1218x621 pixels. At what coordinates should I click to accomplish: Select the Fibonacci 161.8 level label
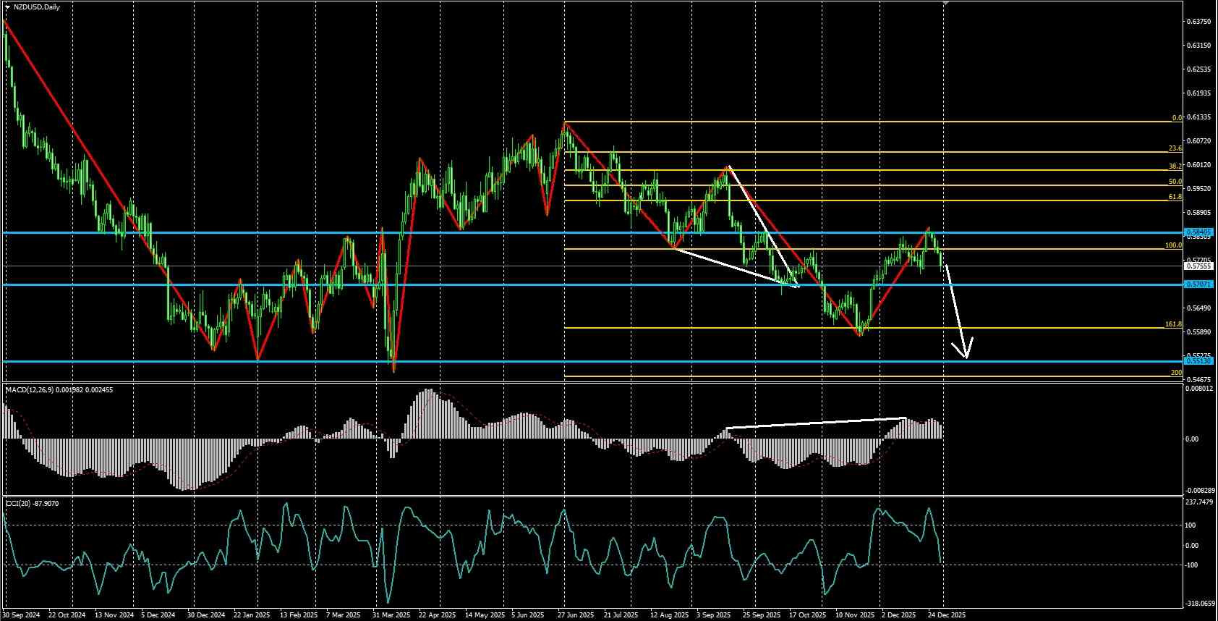(x=1173, y=324)
